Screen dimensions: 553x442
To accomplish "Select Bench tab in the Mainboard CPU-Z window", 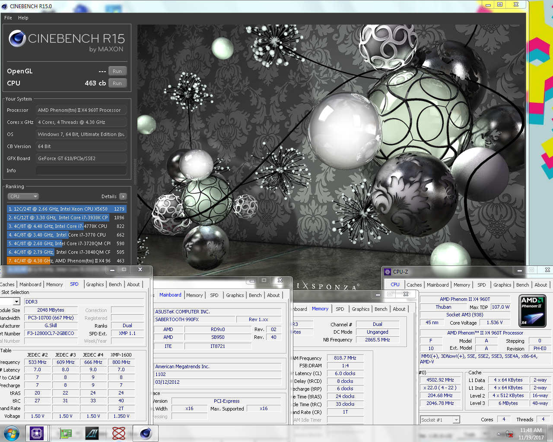I will [255, 295].
